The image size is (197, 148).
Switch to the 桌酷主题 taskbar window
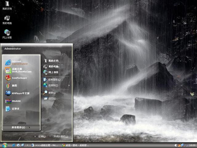click(44, 145)
